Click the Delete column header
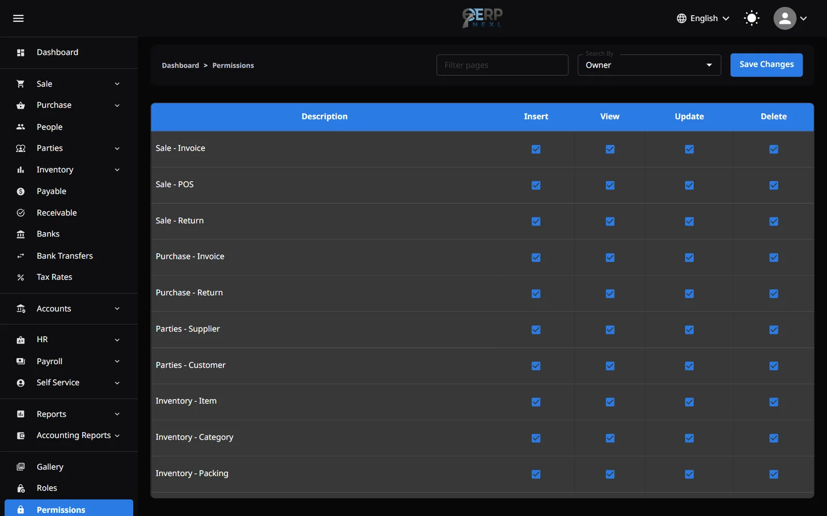827x516 pixels. point(774,117)
